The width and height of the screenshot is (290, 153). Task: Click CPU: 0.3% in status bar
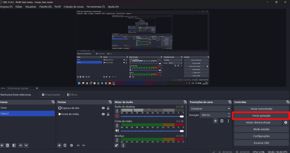pyautogui.click(x=259, y=152)
